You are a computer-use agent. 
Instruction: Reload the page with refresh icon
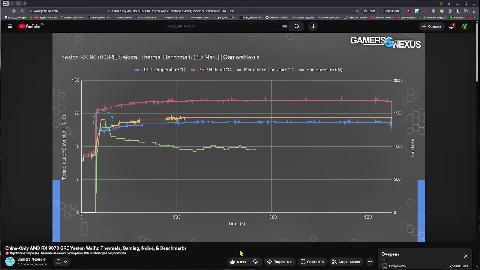click(22, 11)
